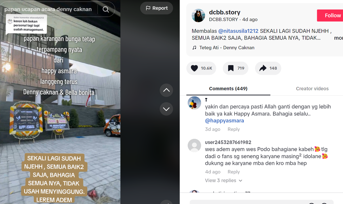The width and height of the screenshot is (343, 204).
Task: Click the search field with papan ucapan text
Action: click(49, 9)
